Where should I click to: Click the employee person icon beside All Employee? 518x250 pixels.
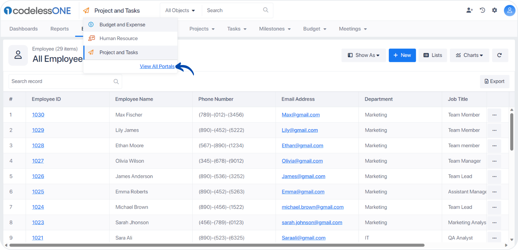tap(18, 55)
